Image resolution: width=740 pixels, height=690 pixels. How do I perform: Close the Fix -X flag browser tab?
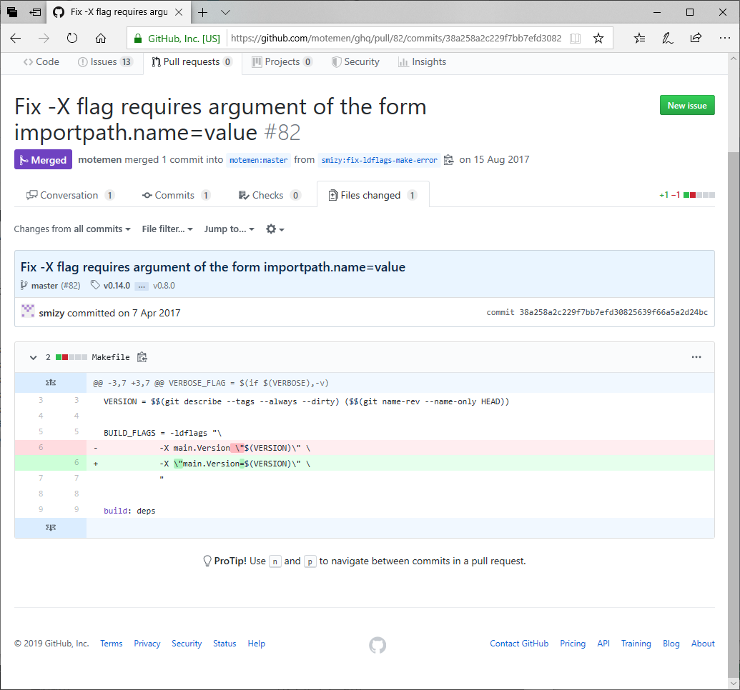(x=179, y=12)
